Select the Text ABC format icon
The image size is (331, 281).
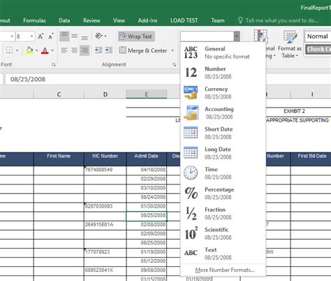[191, 253]
